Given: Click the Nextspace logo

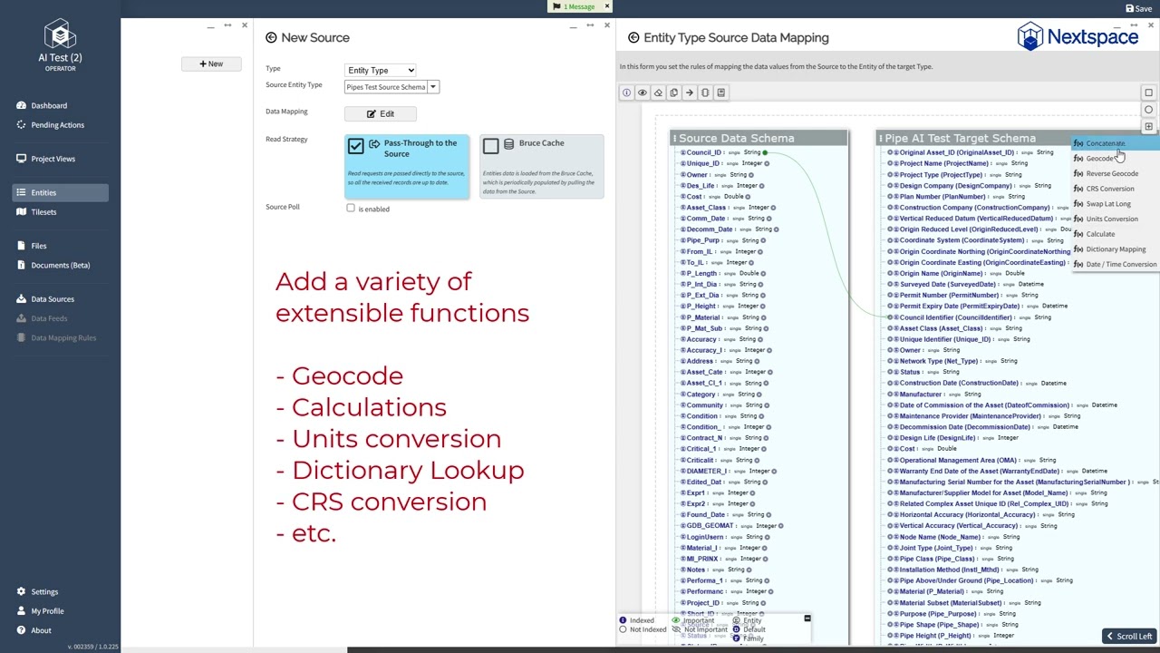Looking at the screenshot, I should click(x=1078, y=37).
